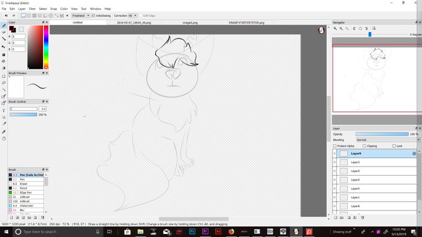
Task: Open the Layer menu
Action: coord(22,9)
